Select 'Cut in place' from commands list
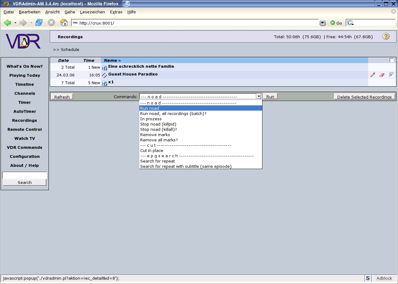This screenshot has height=284, width=398. (x=152, y=151)
